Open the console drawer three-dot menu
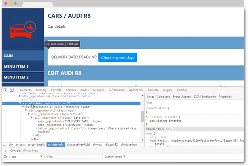The width and height of the screenshot is (248, 166). click(5, 151)
